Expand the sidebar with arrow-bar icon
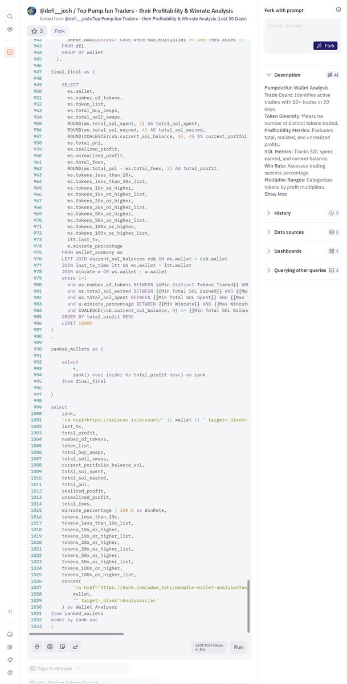Viewport: 347px width, 684px height. pos(10,612)
